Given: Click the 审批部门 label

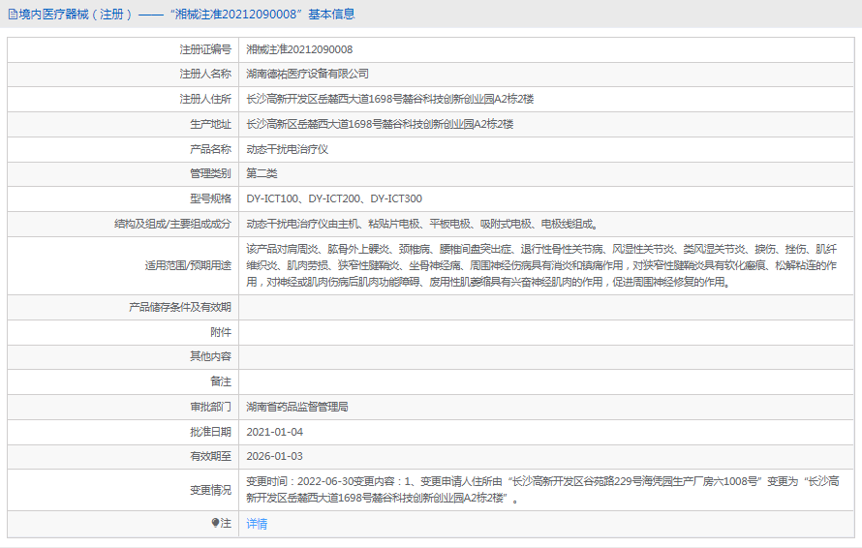Looking at the screenshot, I should [210, 407].
